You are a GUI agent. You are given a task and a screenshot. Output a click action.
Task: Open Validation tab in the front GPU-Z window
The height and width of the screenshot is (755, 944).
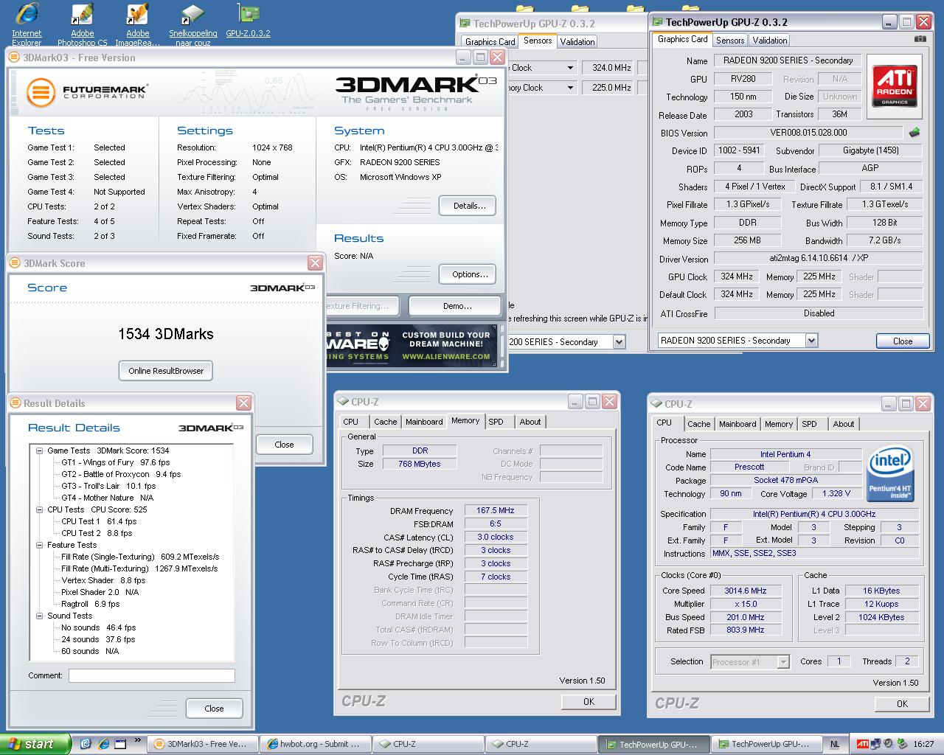pos(769,41)
